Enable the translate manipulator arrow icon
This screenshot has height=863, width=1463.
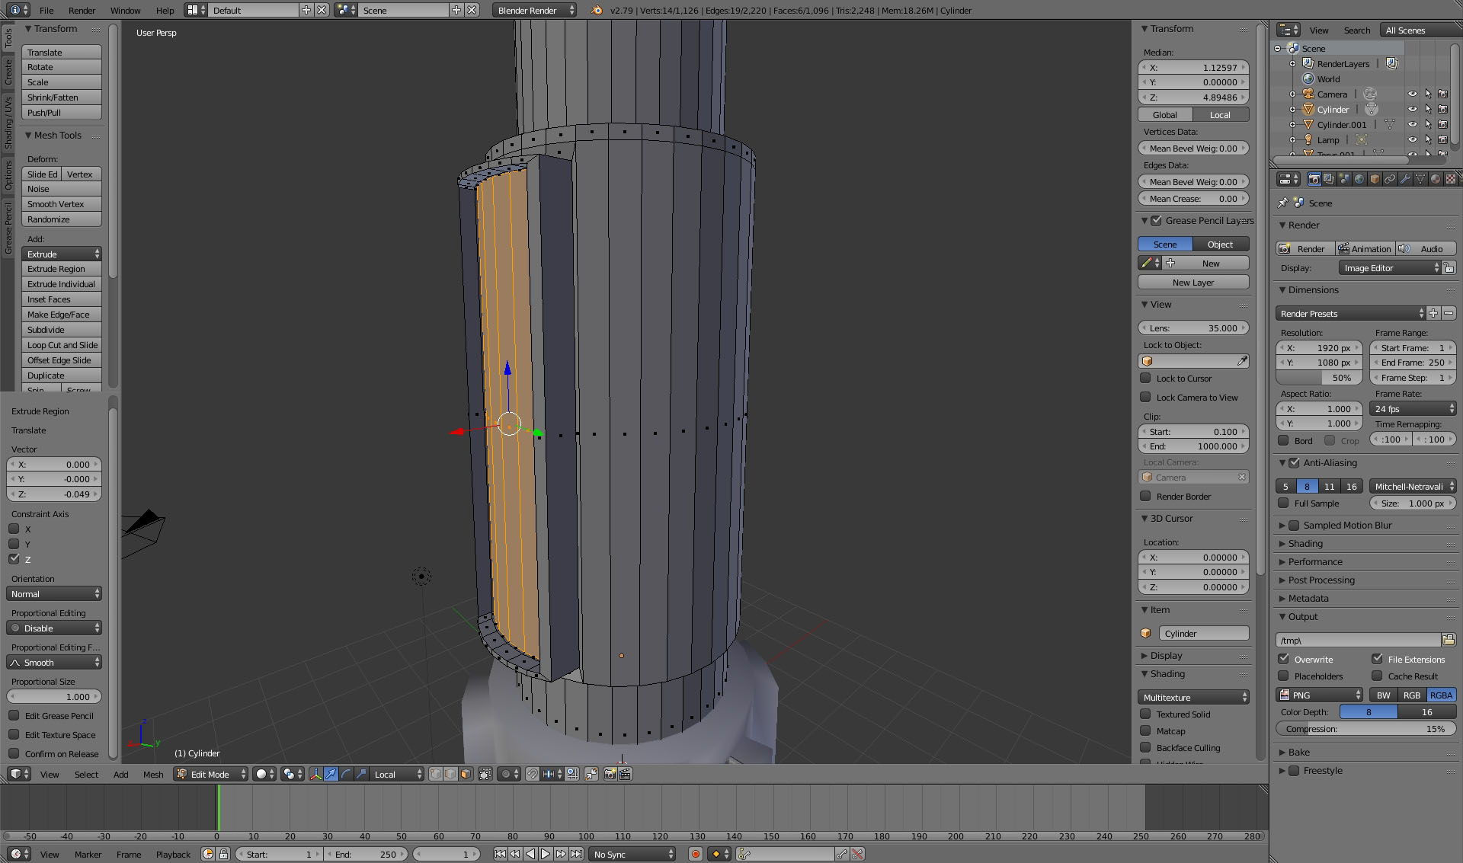[x=331, y=774]
